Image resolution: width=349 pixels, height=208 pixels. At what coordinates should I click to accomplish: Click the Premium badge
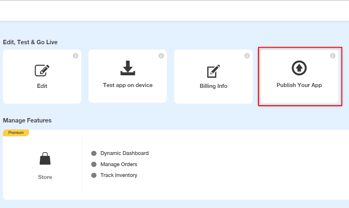[16, 132]
